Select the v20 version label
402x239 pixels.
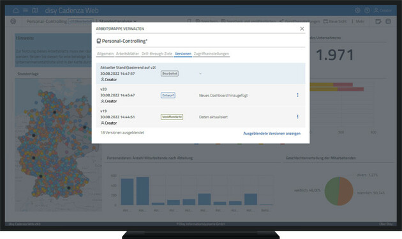[x=103, y=89]
